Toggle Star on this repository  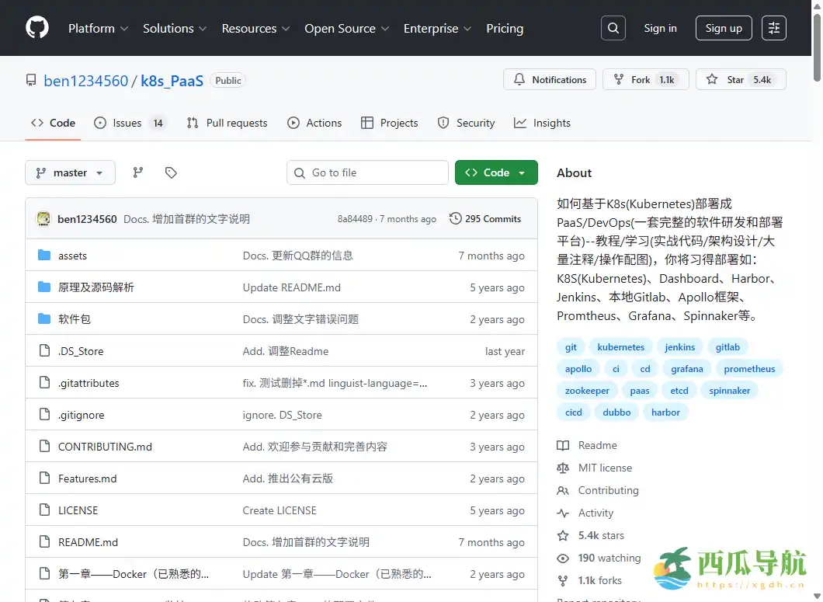click(x=739, y=78)
